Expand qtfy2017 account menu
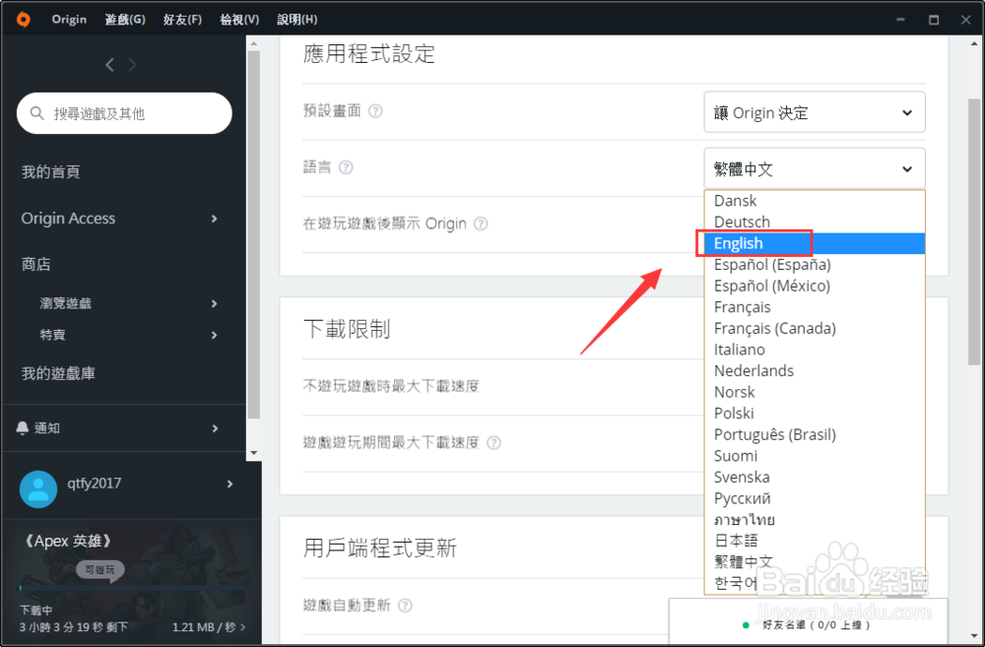 (230, 484)
